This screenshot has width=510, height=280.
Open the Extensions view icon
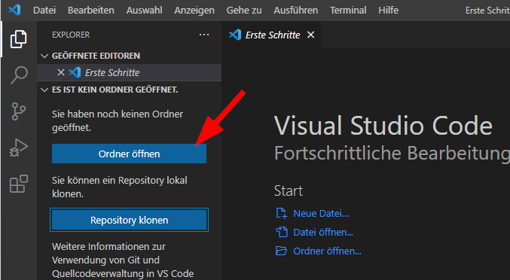click(x=19, y=184)
